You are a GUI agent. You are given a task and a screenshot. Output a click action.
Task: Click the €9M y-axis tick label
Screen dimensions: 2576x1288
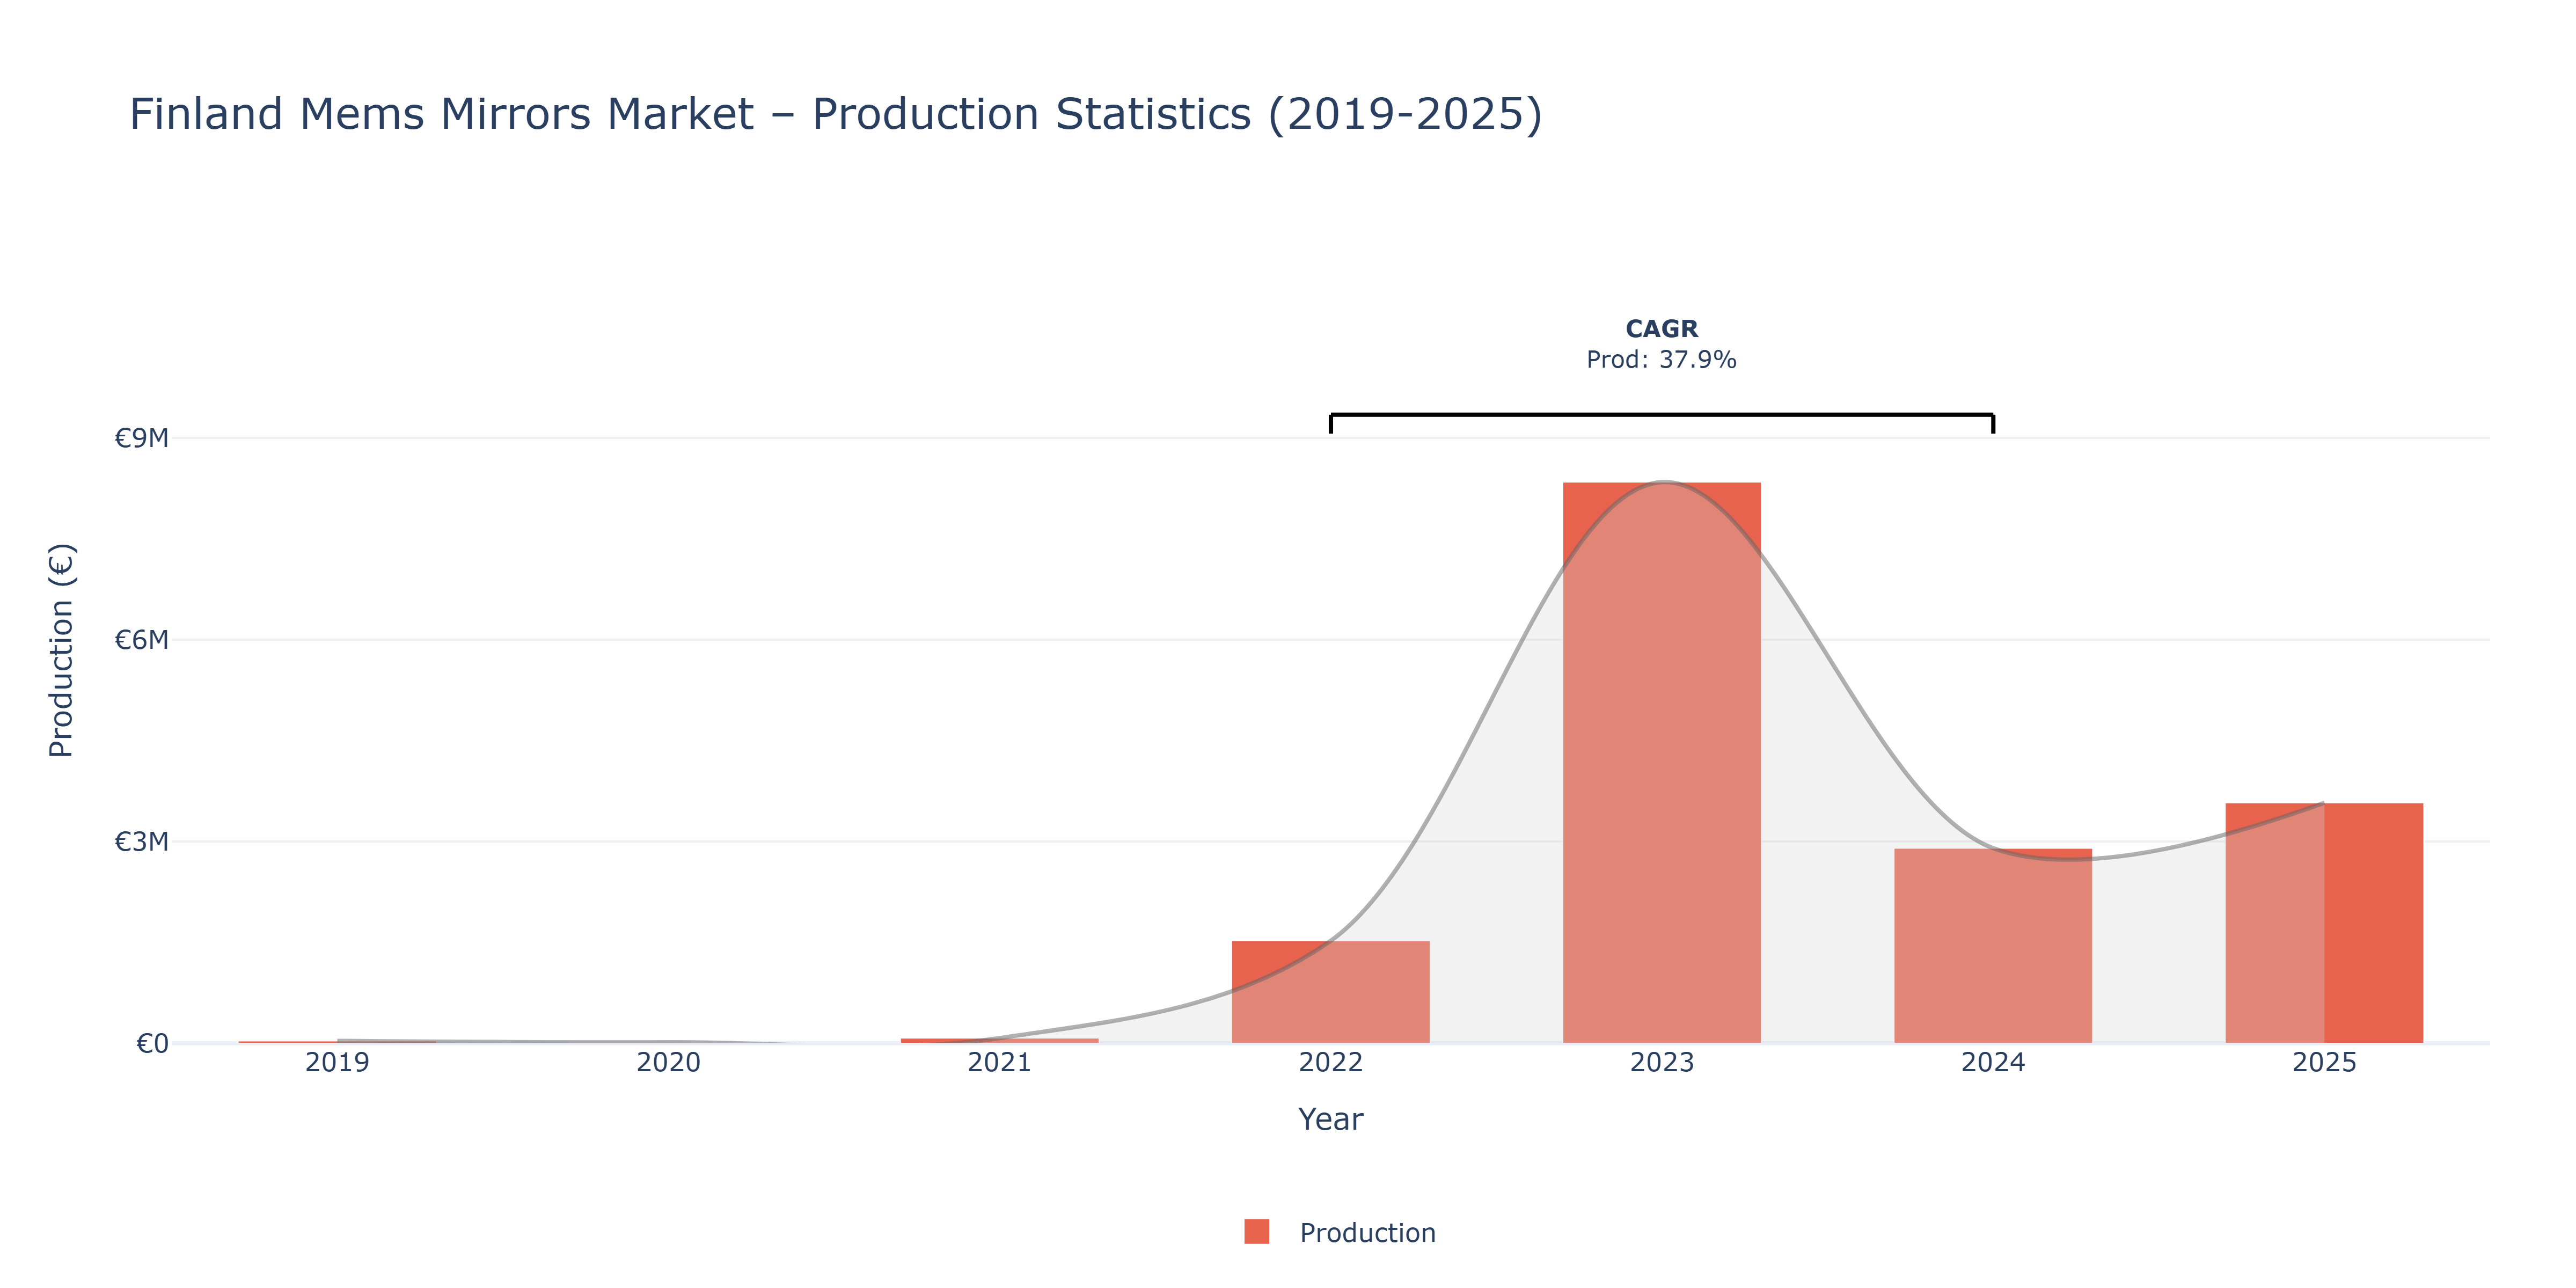[x=141, y=438]
